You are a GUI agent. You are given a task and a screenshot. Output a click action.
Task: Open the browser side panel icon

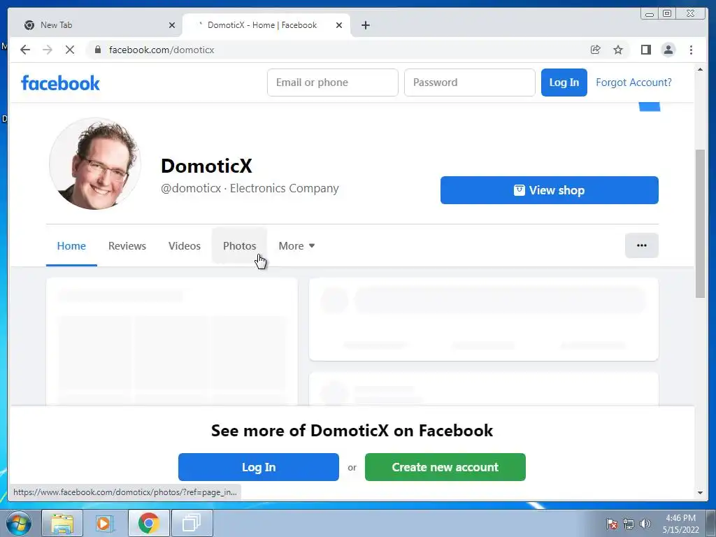[x=645, y=50]
